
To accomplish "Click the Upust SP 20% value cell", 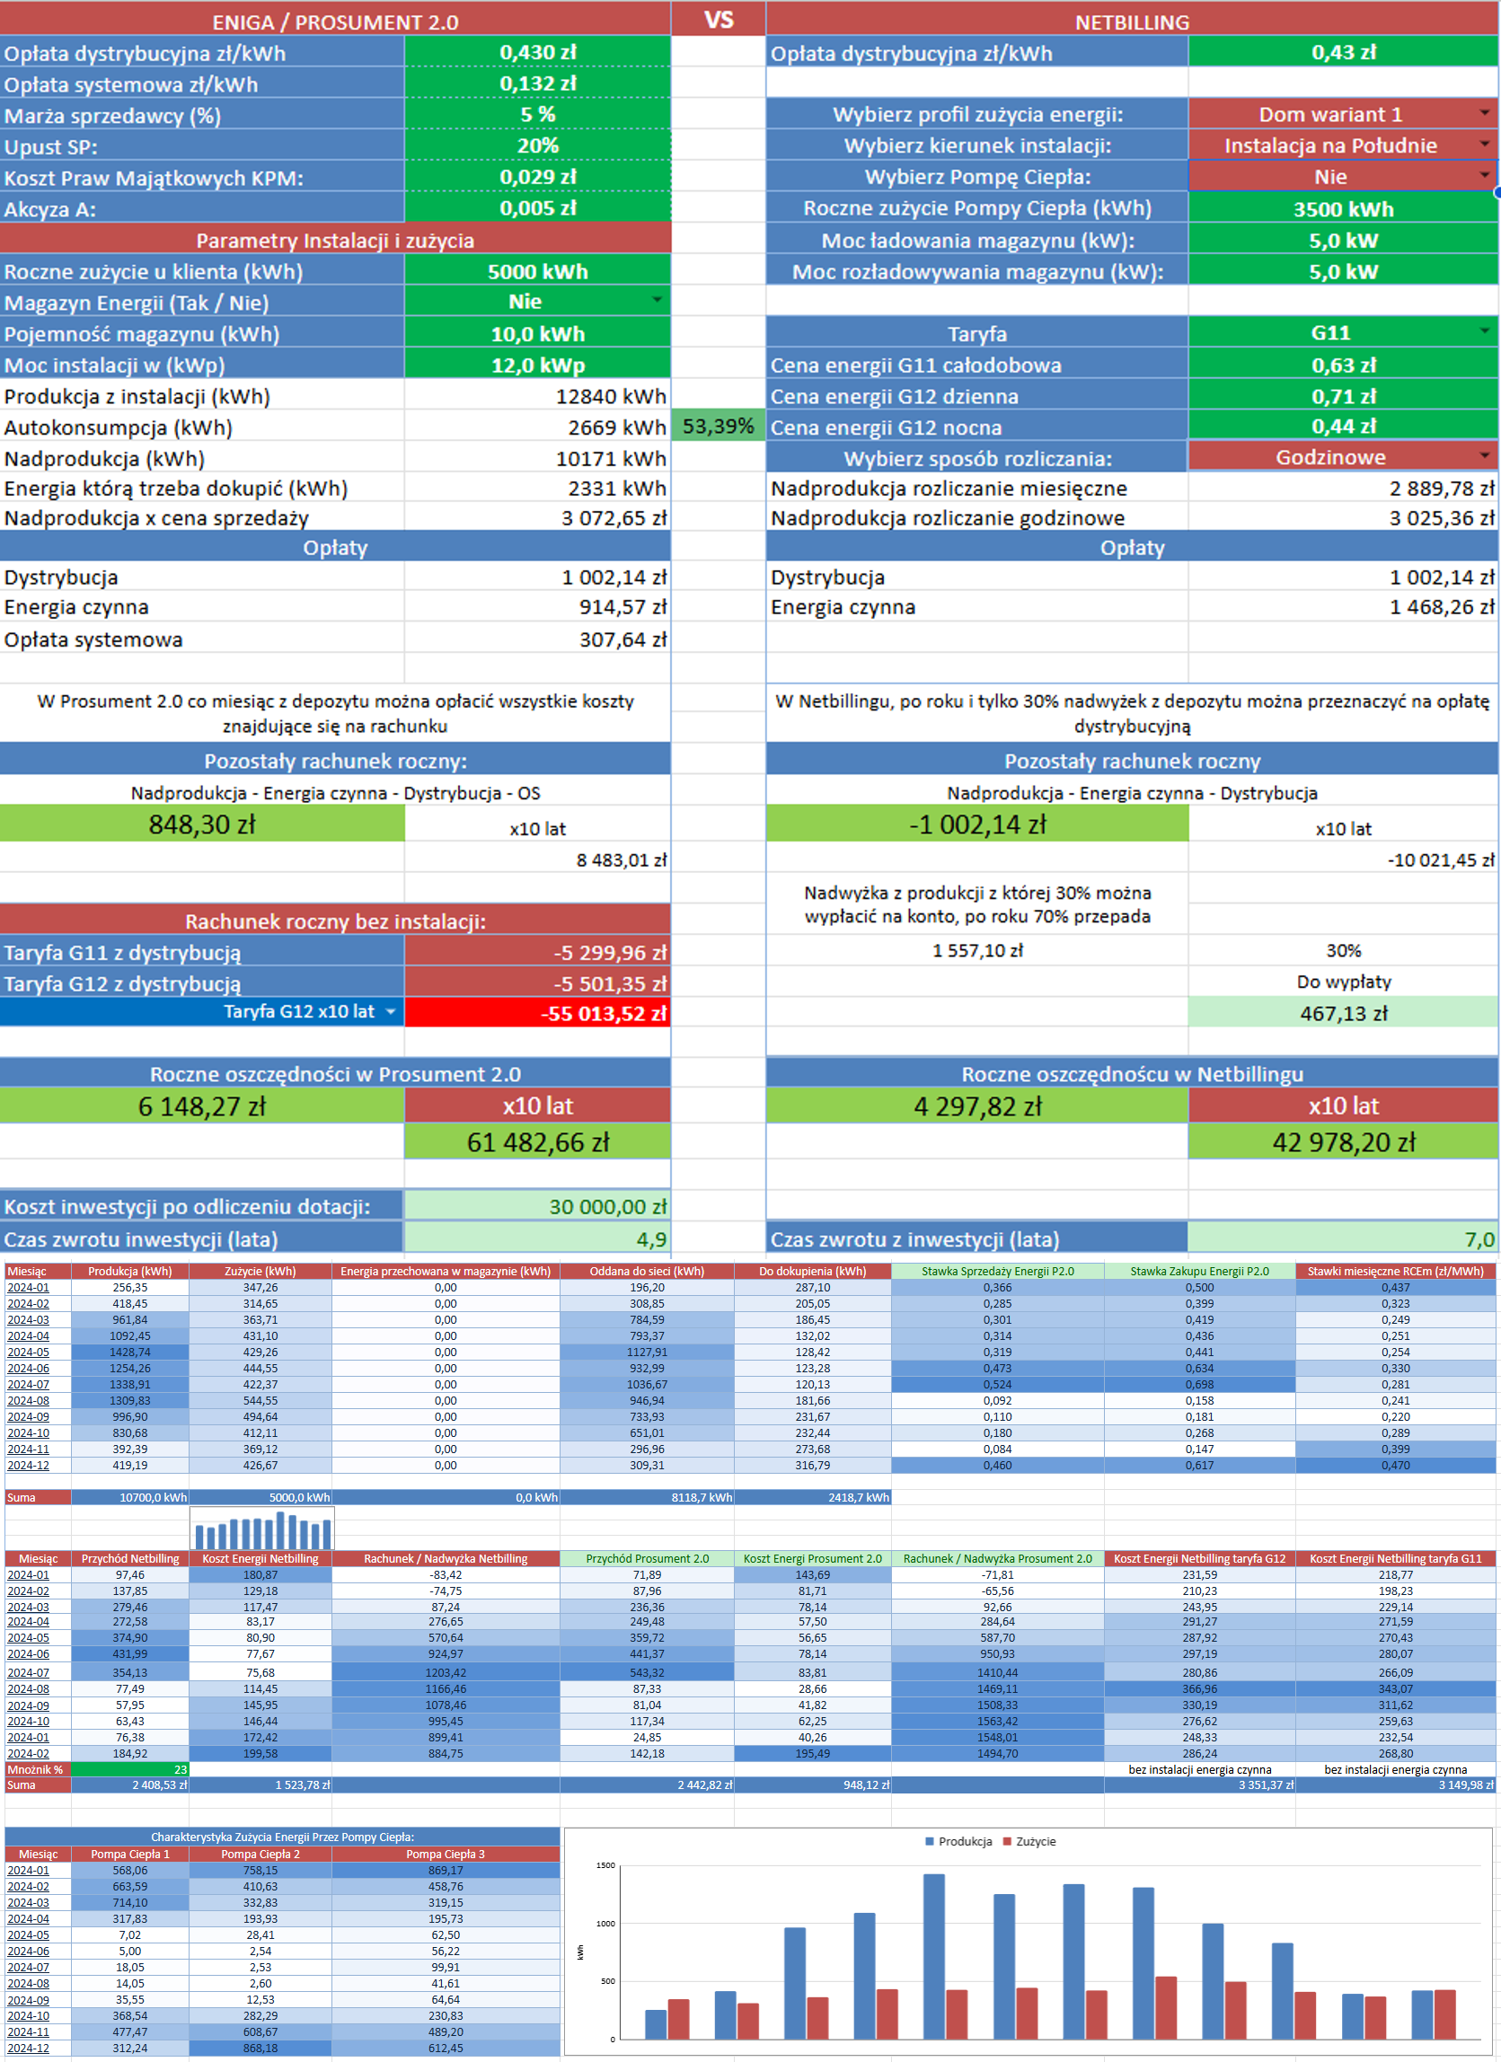I will coord(537,145).
